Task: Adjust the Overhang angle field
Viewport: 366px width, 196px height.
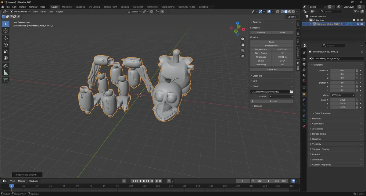Action: tap(282, 64)
